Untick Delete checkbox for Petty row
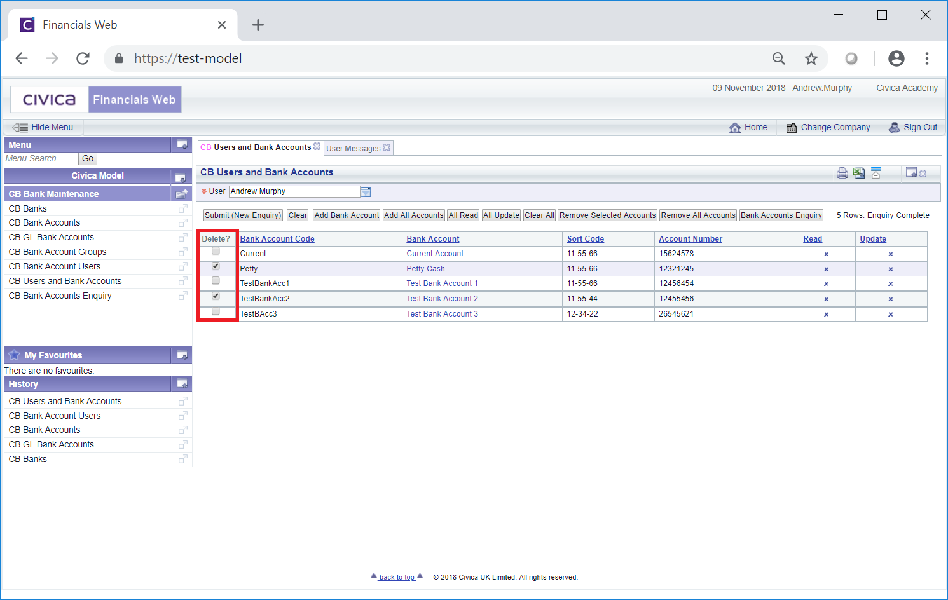948x600 pixels. tap(216, 266)
